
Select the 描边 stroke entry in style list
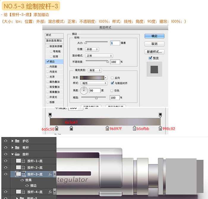click(x=54, y=61)
